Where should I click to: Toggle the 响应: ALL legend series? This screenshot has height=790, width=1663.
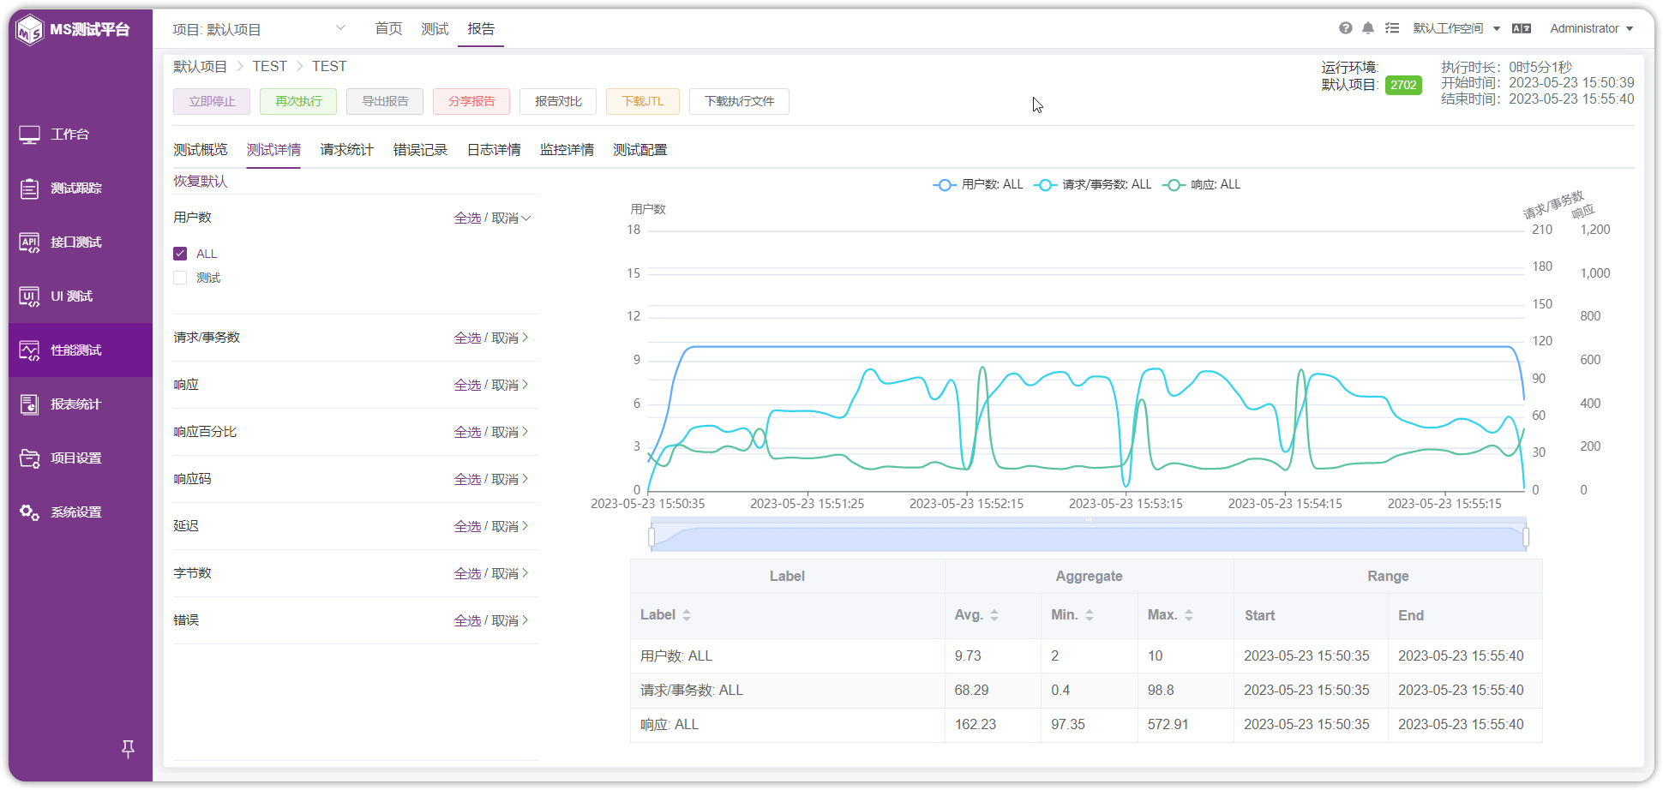(x=1201, y=184)
